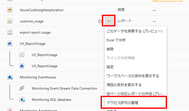Click the レポート type cell
This screenshot has width=189, height=111.
pos(125,21)
